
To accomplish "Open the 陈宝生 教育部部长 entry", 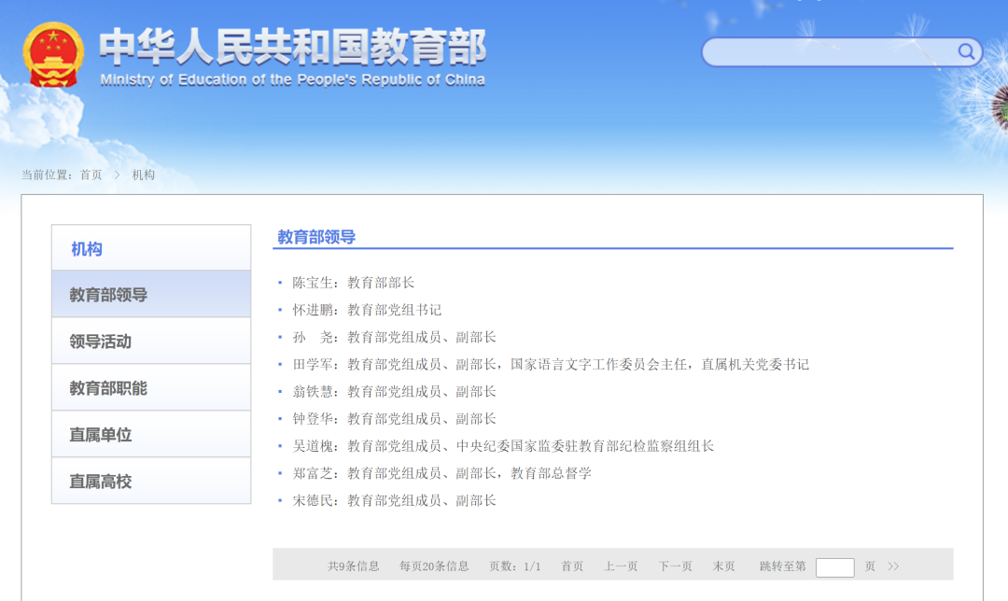I will tap(354, 283).
